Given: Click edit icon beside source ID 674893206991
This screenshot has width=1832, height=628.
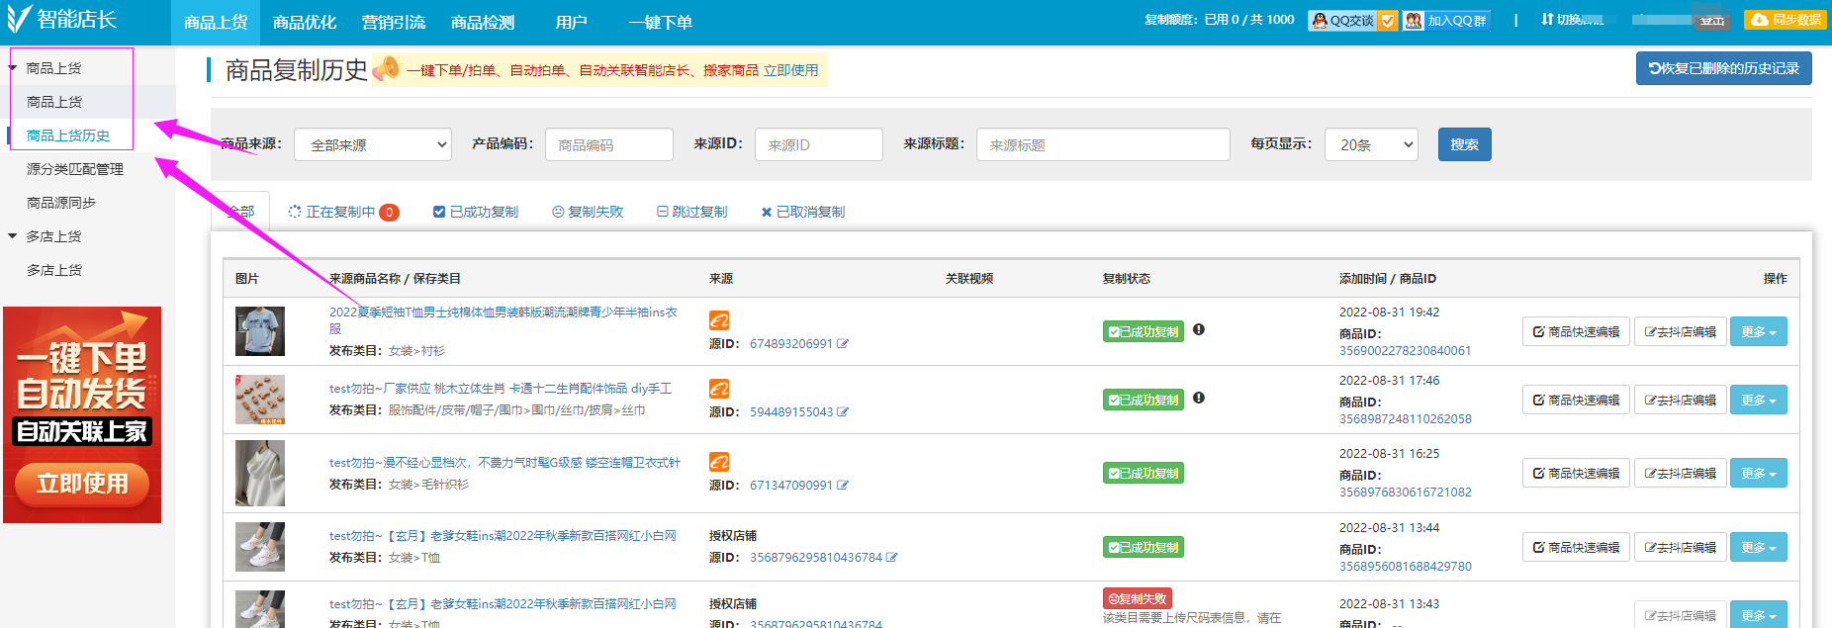Looking at the screenshot, I should [x=843, y=344].
